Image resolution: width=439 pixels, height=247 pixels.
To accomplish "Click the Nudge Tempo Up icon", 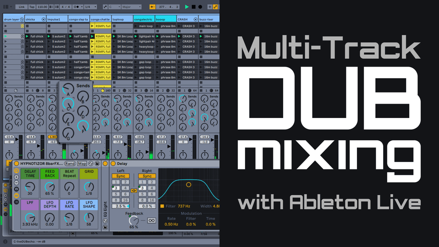I will tap(57, 7).
